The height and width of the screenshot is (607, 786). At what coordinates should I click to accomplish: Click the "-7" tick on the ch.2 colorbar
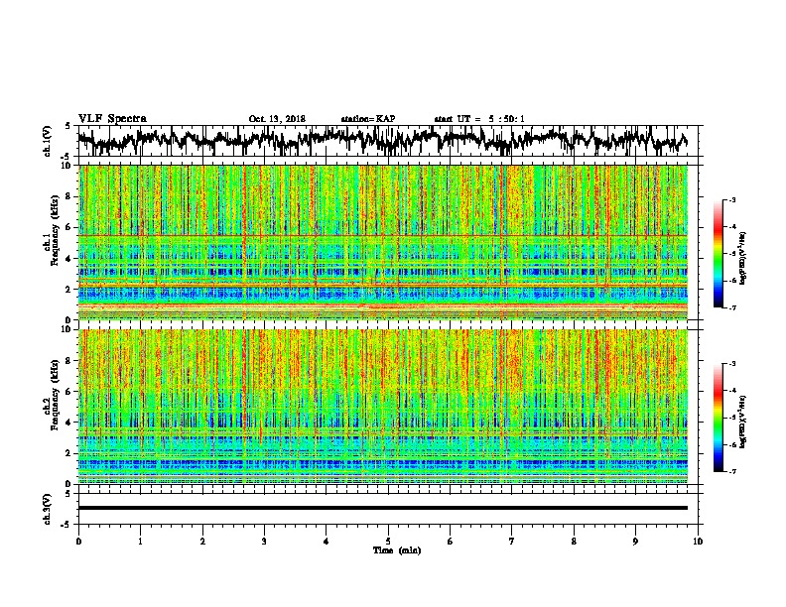[731, 472]
